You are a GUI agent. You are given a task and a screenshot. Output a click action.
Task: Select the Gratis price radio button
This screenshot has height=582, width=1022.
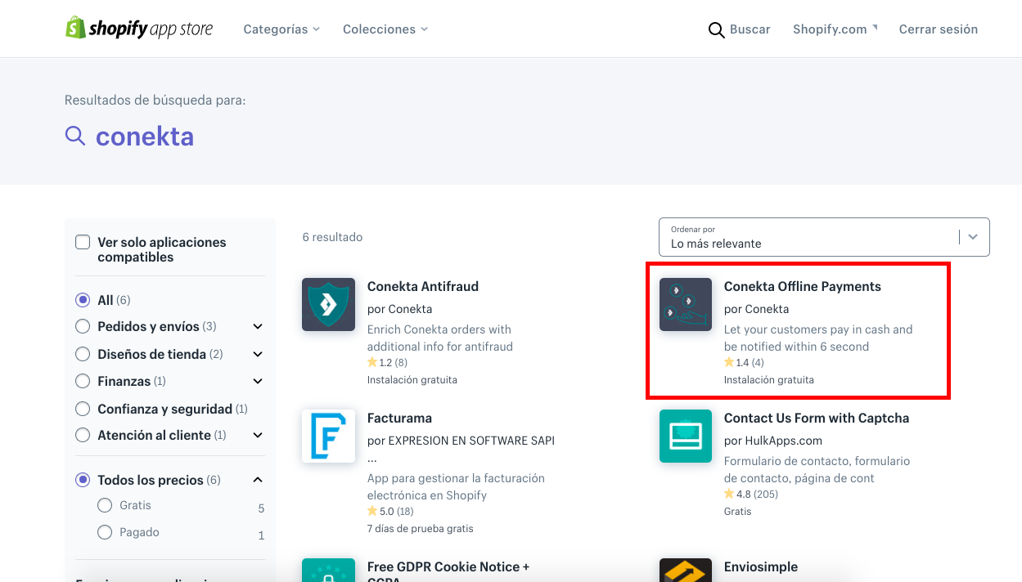[x=105, y=505]
